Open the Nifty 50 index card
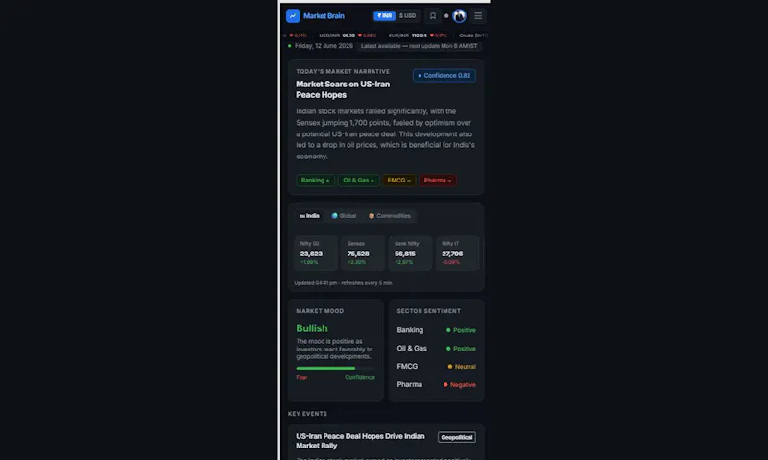This screenshot has height=460, width=768. click(x=316, y=254)
